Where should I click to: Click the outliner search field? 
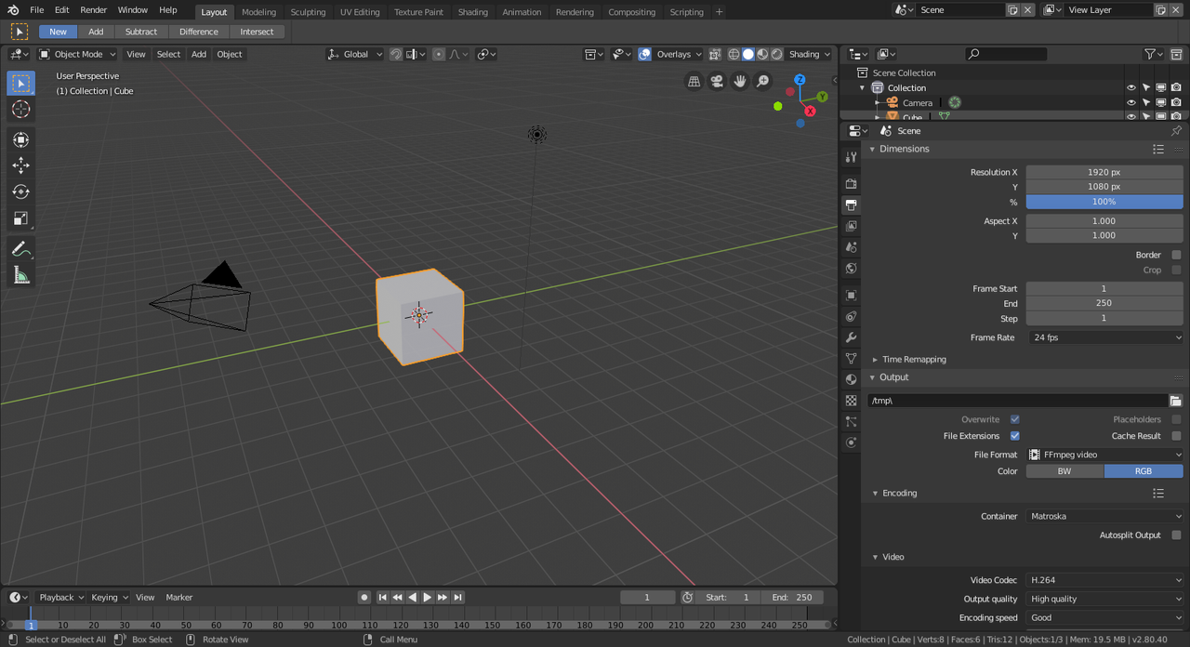[x=1006, y=54]
